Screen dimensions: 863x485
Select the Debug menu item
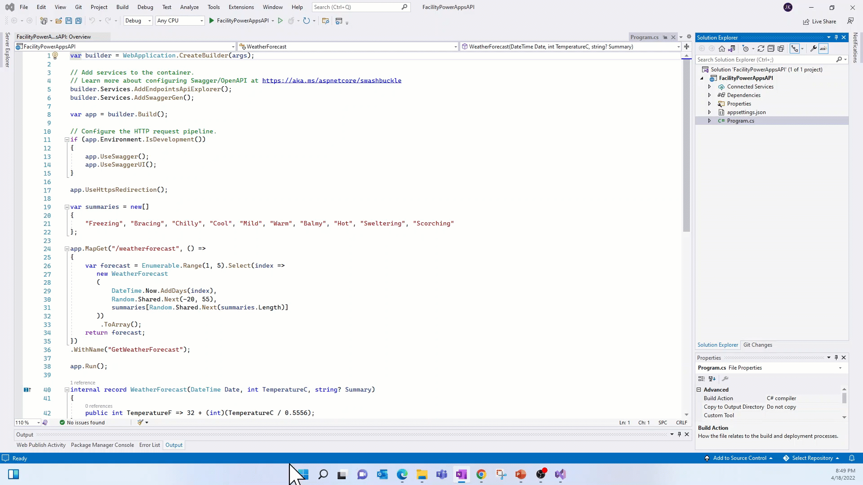145,7
